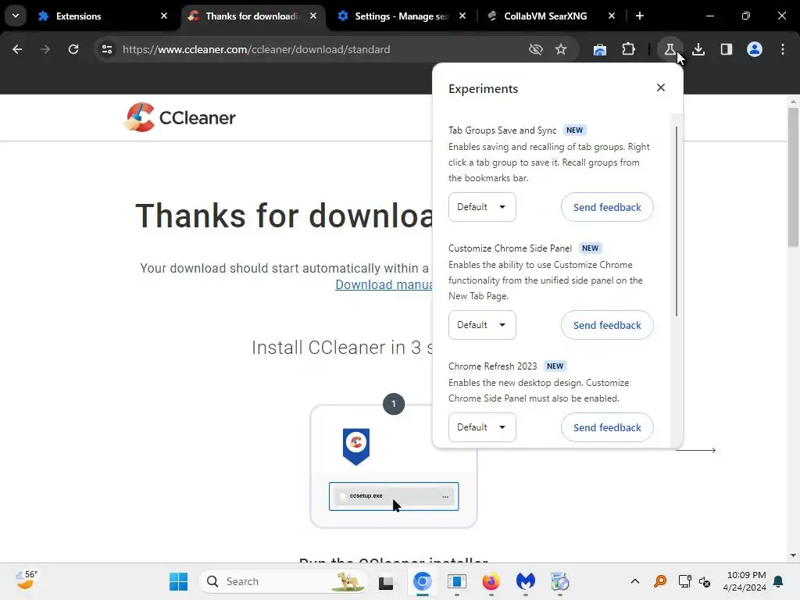
Task: Close the Extensions tab
Action: pos(164,16)
